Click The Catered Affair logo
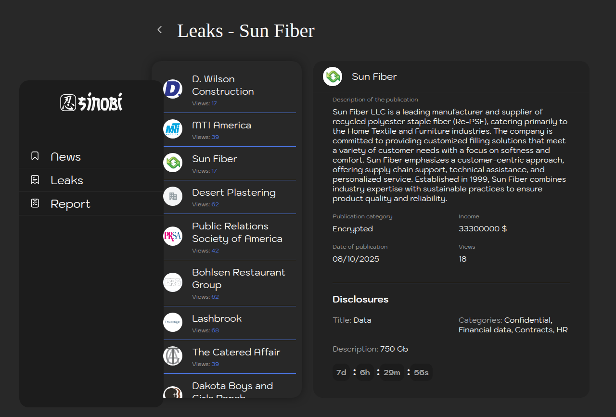This screenshot has height=417, width=616. [173, 356]
